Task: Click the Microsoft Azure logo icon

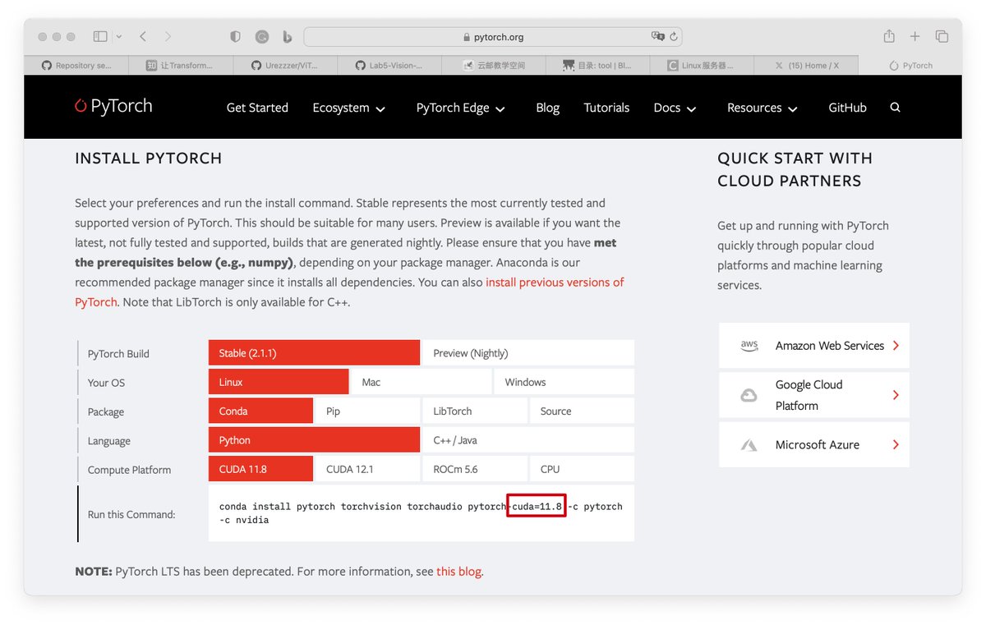Action: pos(749,445)
